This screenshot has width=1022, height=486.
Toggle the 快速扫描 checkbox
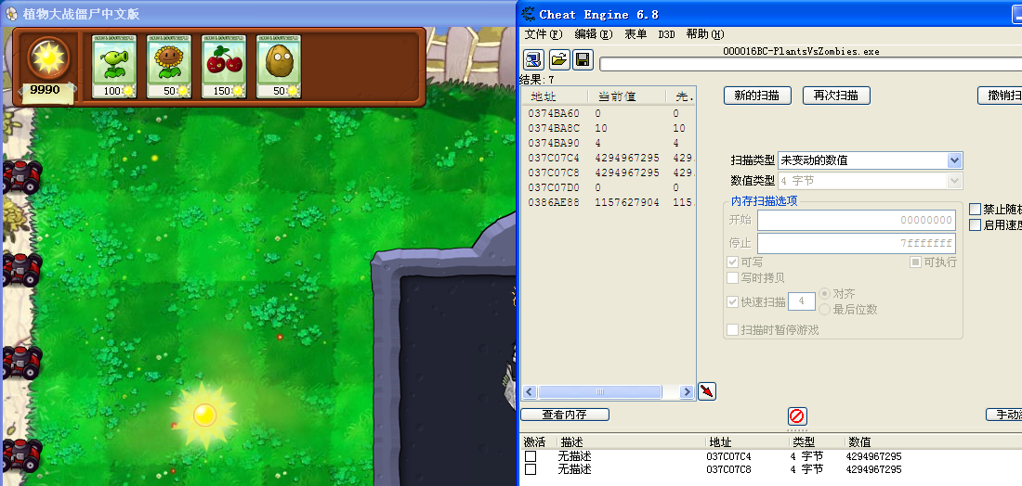point(733,301)
